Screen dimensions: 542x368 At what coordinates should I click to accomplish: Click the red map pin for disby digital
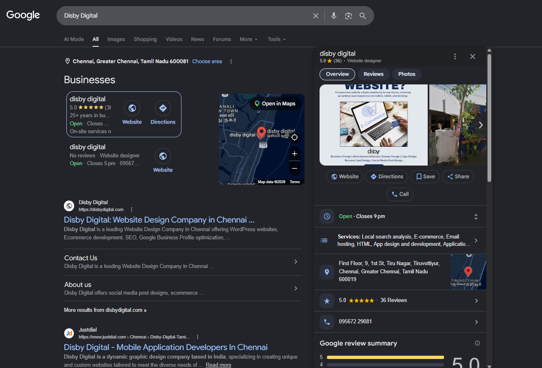click(x=261, y=133)
